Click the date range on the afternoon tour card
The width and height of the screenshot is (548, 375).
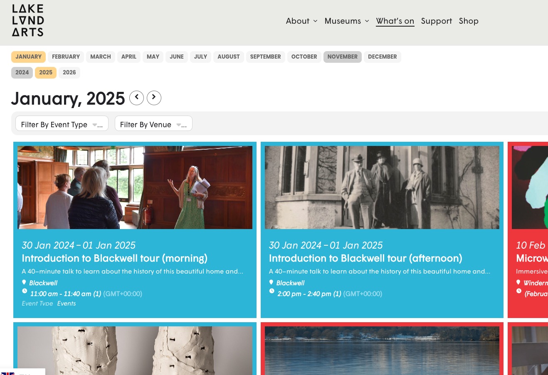(326, 245)
